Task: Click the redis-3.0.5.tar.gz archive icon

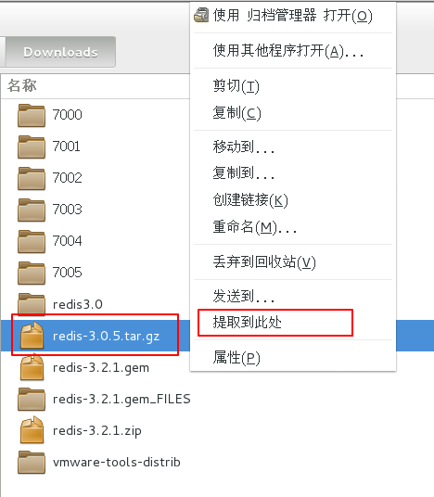Action: click(x=32, y=336)
